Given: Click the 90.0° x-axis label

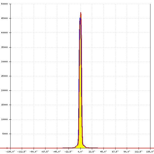Looking at the screenshot, I should [127, 152].
